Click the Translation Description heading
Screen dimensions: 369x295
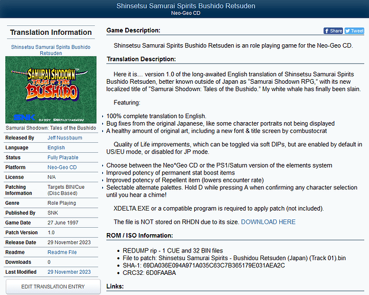[141, 59]
